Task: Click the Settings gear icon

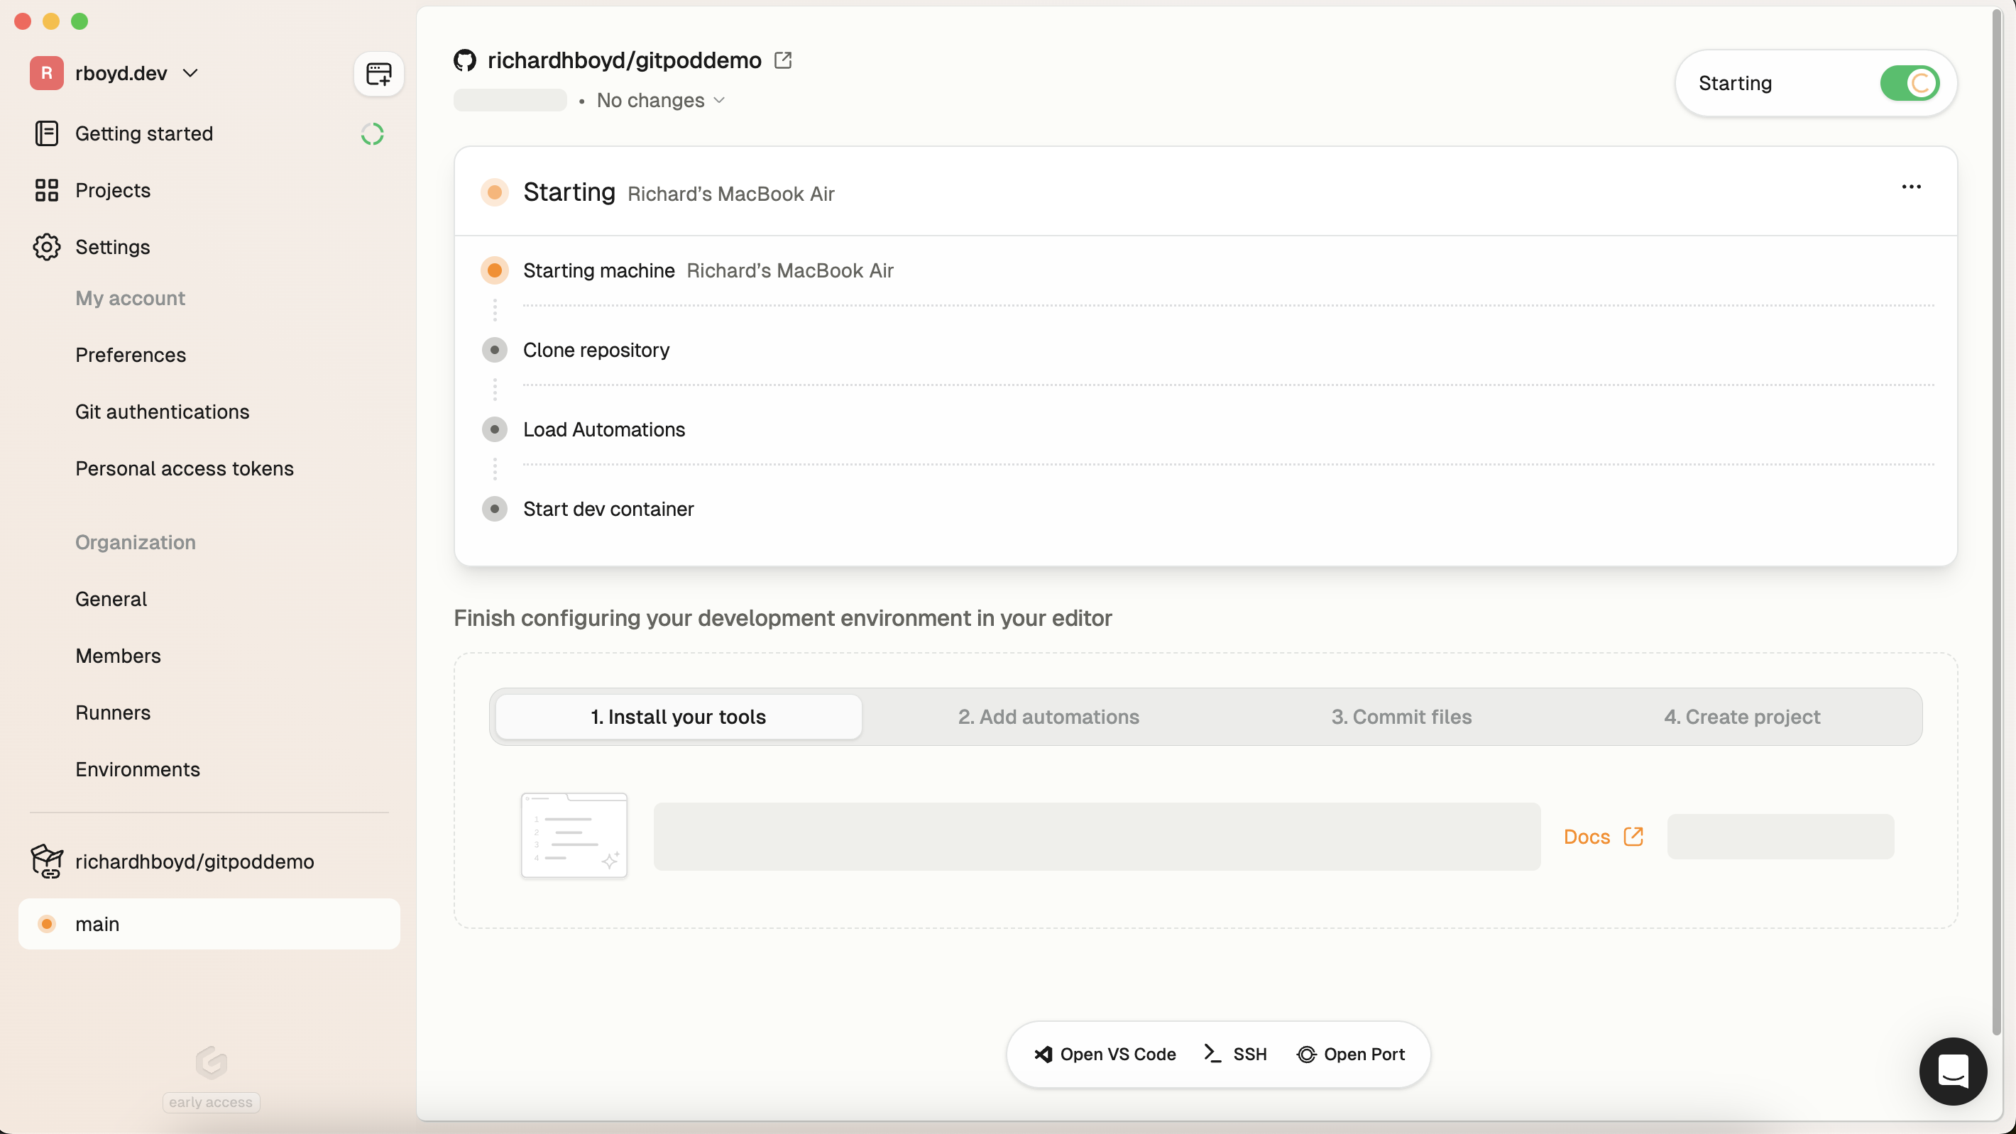Action: coord(46,246)
